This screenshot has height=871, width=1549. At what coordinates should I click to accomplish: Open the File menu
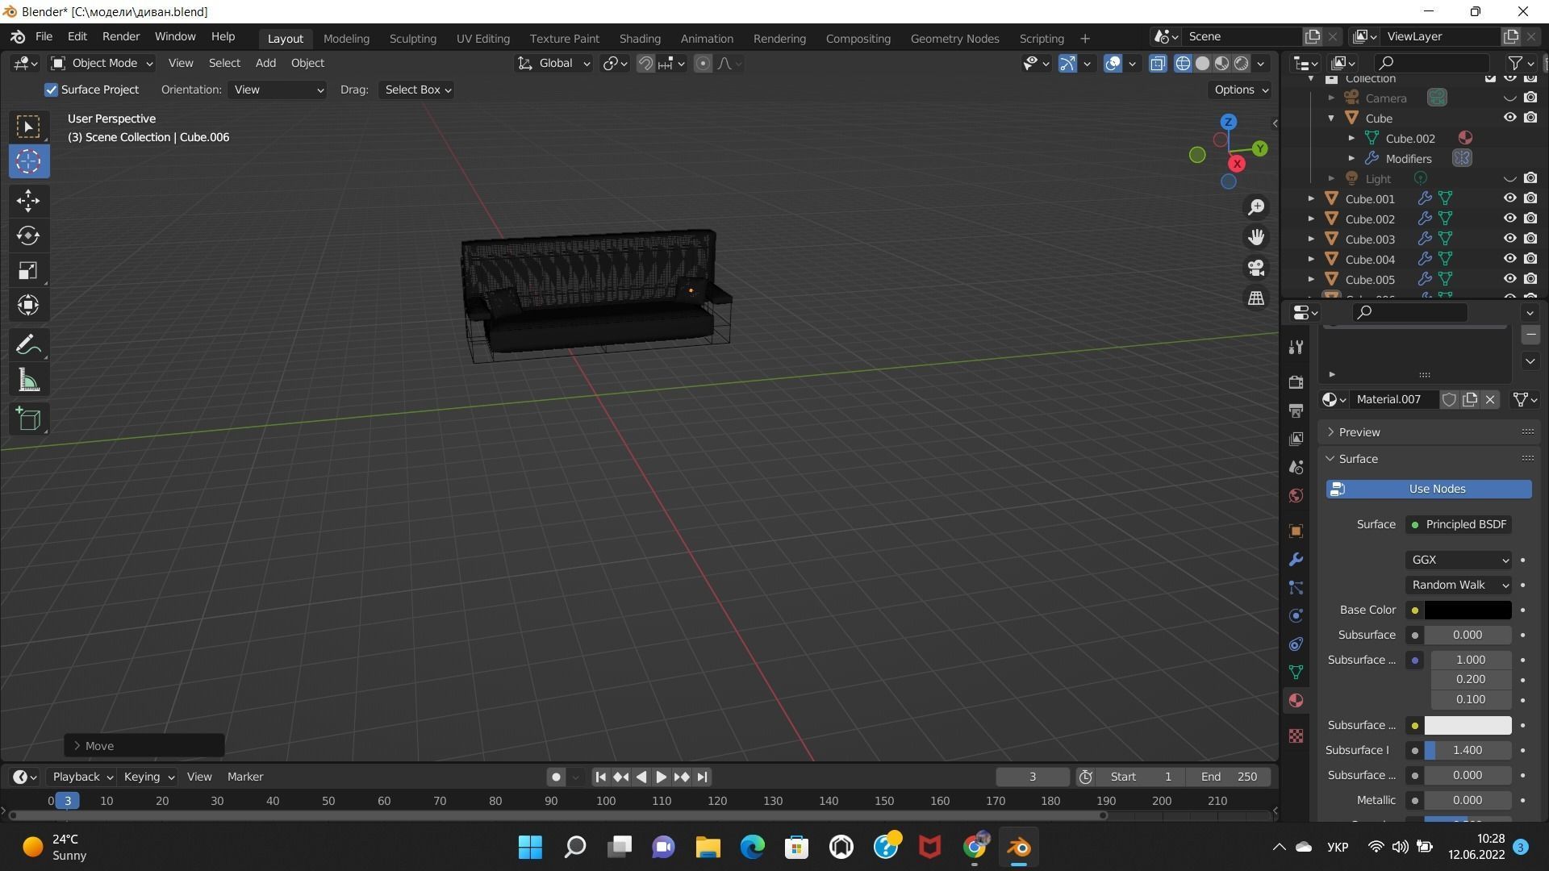pos(44,37)
